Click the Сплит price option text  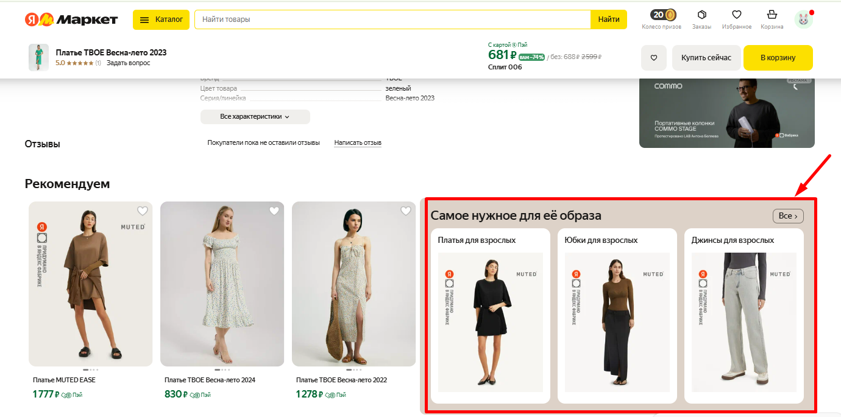505,67
